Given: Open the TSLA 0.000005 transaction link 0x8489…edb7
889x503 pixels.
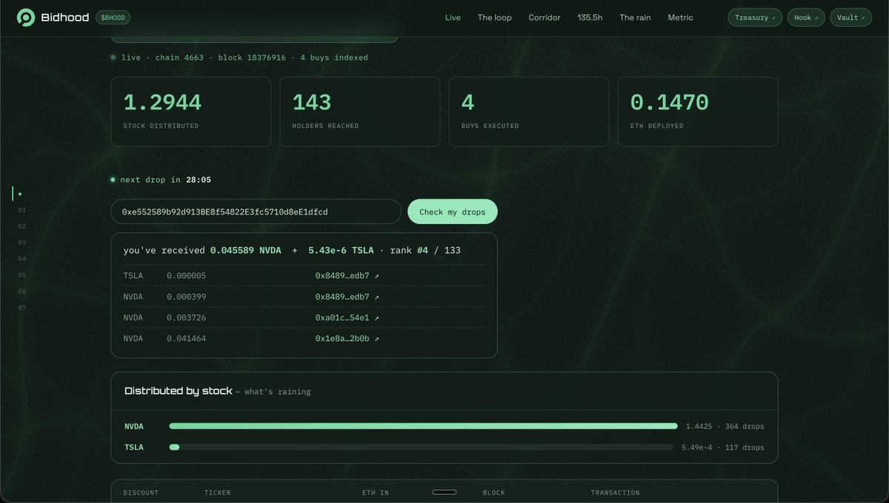Looking at the screenshot, I should pyautogui.click(x=347, y=276).
